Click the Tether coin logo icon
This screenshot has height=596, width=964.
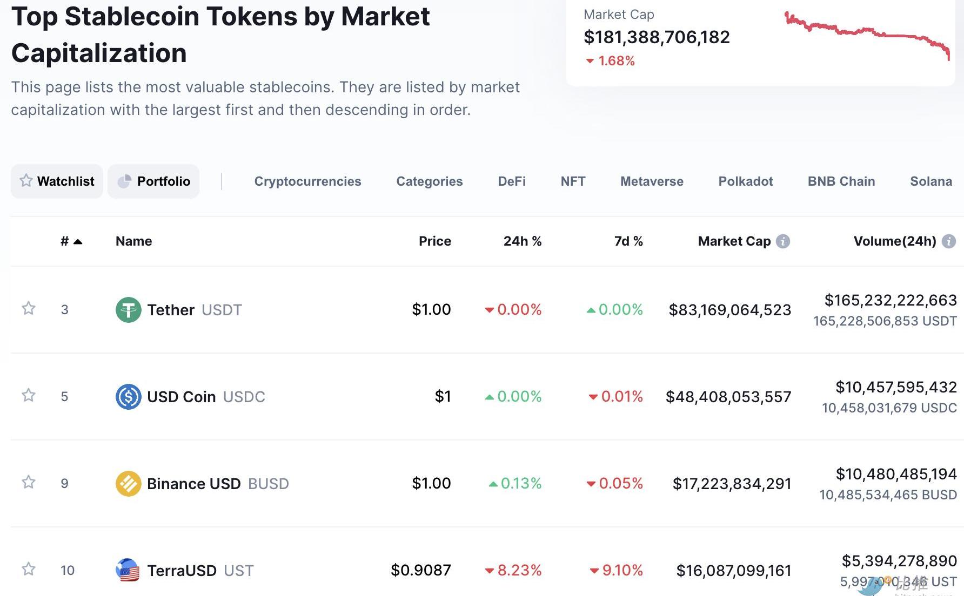pyautogui.click(x=128, y=310)
